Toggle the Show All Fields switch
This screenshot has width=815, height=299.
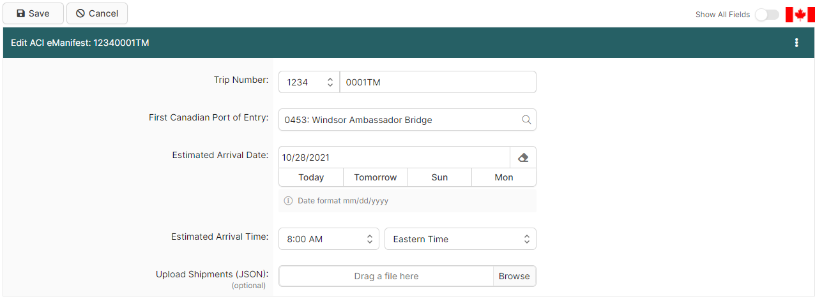[x=766, y=15]
